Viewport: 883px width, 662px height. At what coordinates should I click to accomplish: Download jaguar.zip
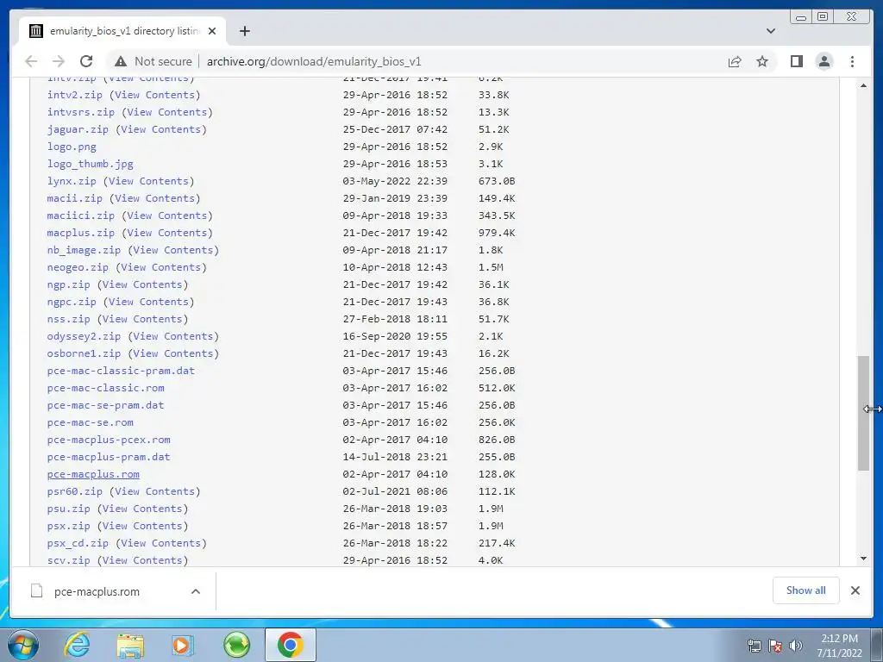click(x=78, y=129)
